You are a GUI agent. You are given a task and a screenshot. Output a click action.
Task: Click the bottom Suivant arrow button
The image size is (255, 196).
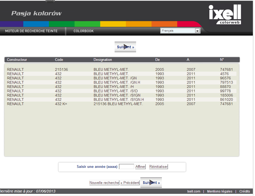[x=151, y=183]
